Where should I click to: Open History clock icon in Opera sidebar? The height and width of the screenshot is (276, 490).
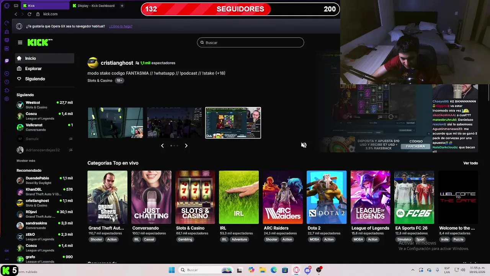tap(7, 82)
